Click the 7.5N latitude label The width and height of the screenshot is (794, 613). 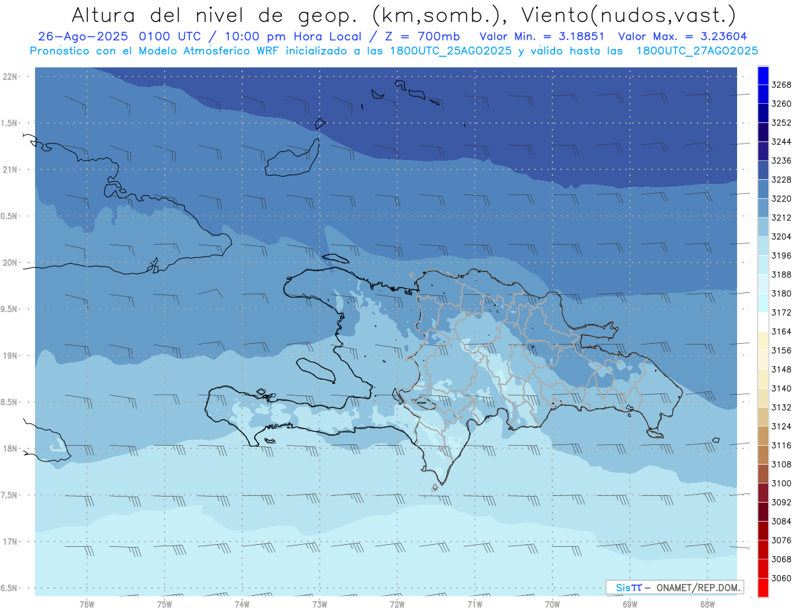10,495
